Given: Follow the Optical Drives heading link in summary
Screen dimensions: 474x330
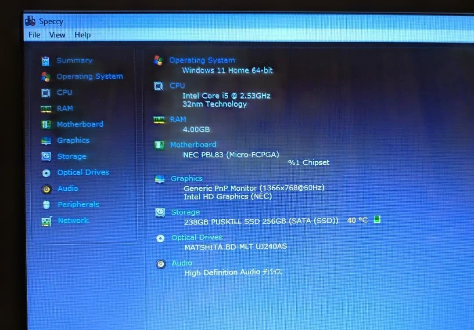Looking at the screenshot, I should tap(197, 237).
